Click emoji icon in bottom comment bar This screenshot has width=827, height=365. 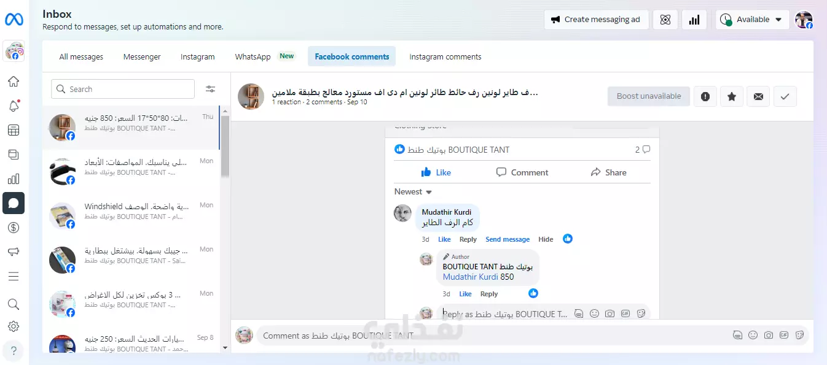[753, 336]
